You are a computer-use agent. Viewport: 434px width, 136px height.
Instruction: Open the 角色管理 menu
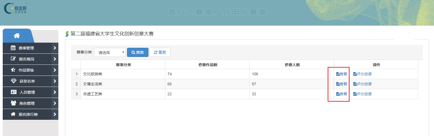point(30,103)
